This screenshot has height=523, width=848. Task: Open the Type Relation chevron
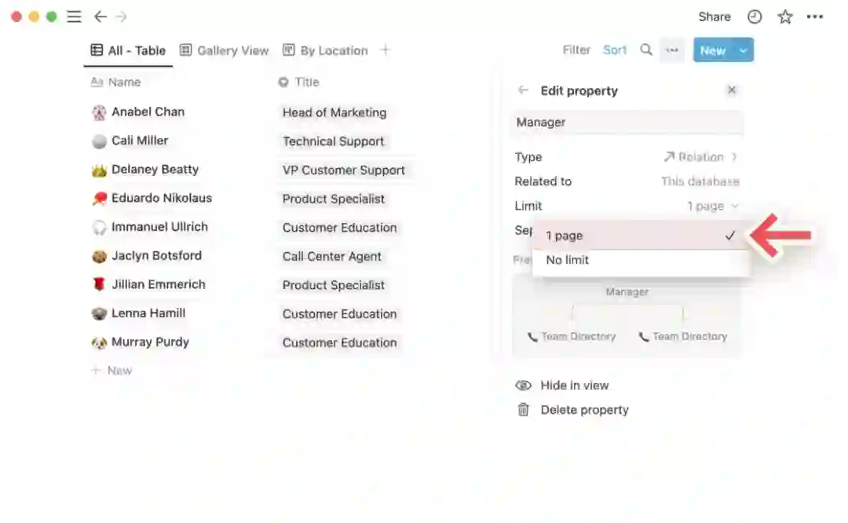[734, 157]
